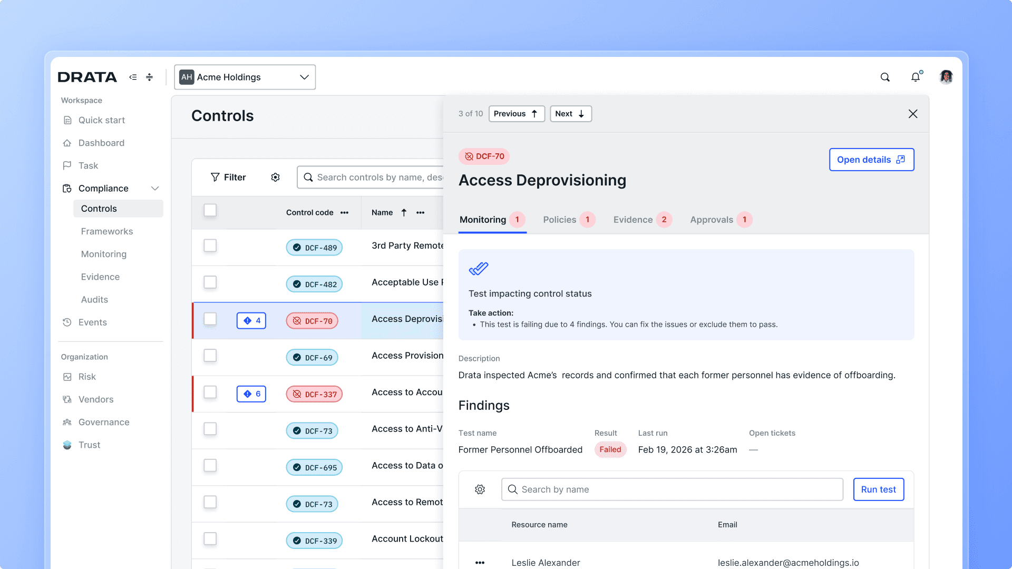The height and width of the screenshot is (569, 1012).
Task: Select Monitoring in sidebar menu
Action: (x=104, y=254)
